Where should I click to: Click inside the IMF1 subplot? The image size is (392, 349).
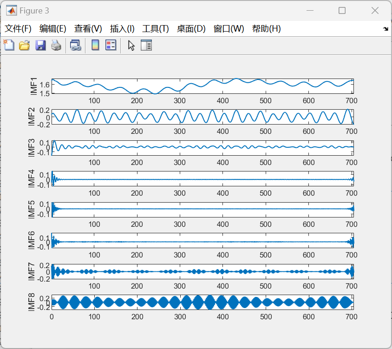[202, 86]
